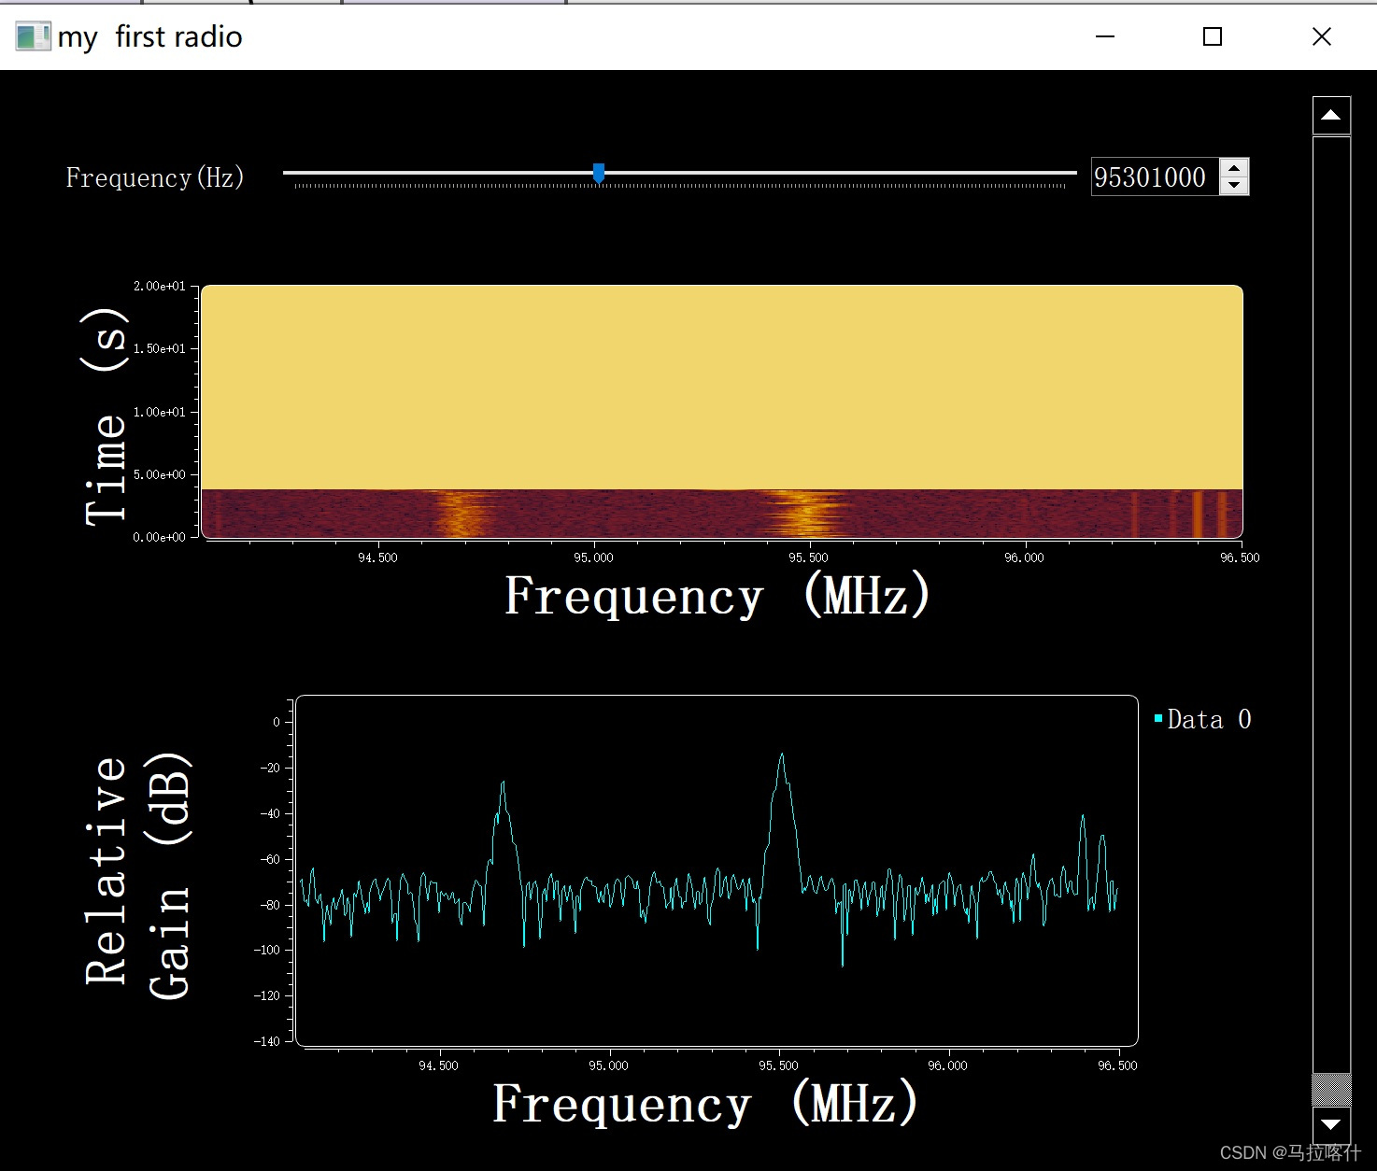Click the radio application icon in the title bar
This screenshot has height=1171, width=1377.
click(31, 36)
